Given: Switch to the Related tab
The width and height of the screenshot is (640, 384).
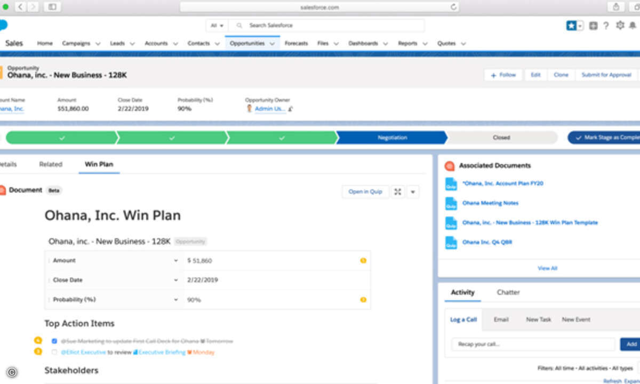Looking at the screenshot, I should 51,164.
